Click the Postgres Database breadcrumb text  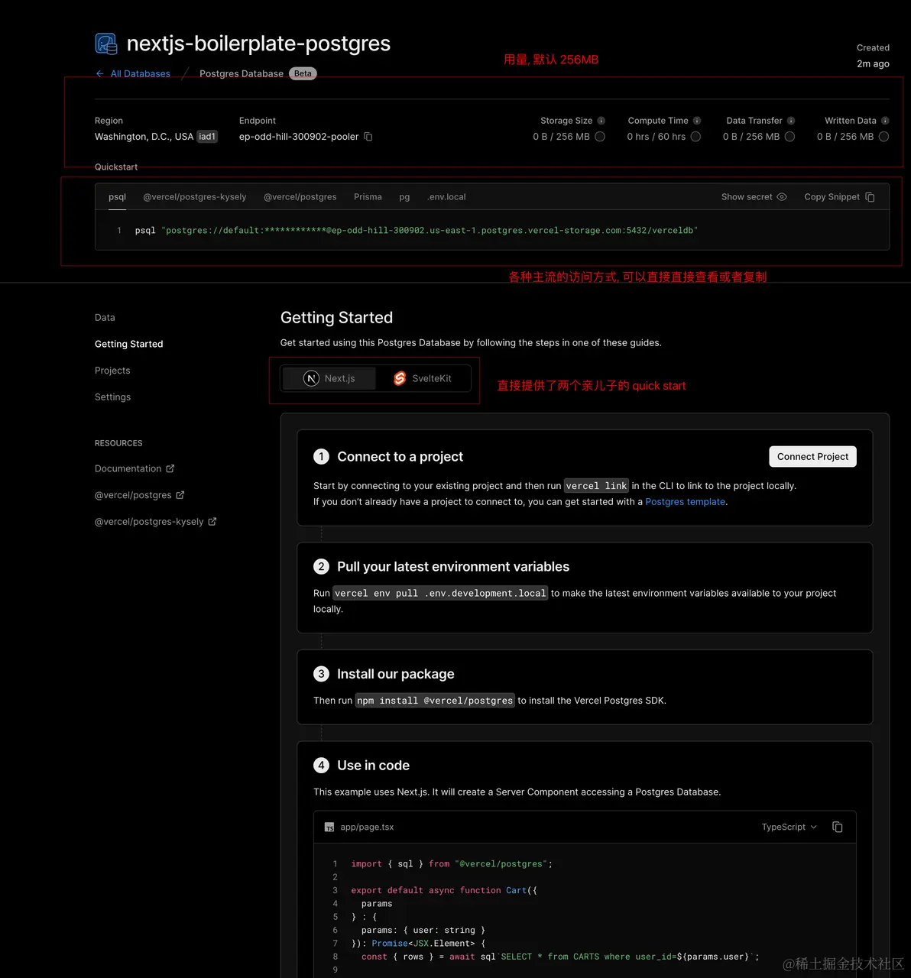(x=242, y=73)
